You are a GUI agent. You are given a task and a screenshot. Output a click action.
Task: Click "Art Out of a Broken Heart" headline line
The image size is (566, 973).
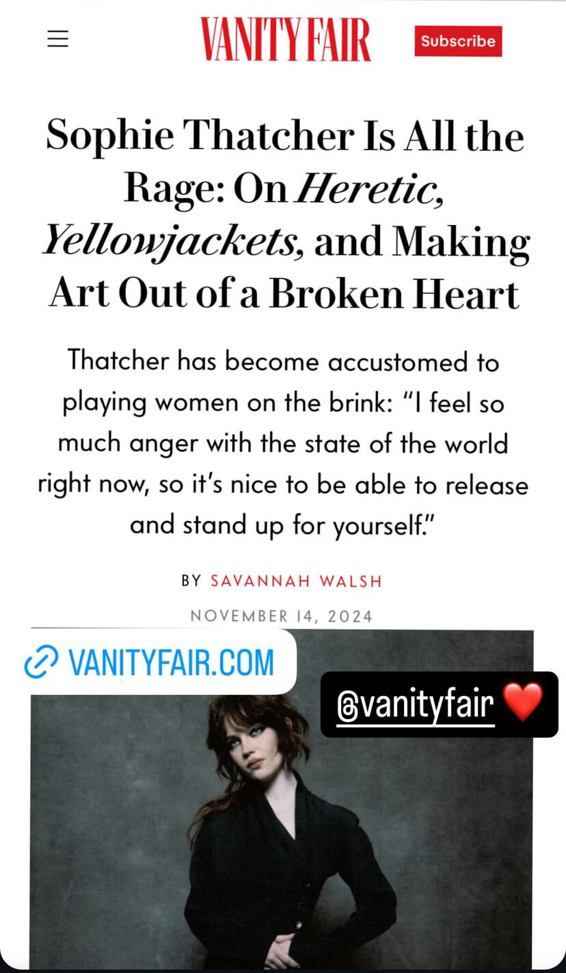pos(284,293)
